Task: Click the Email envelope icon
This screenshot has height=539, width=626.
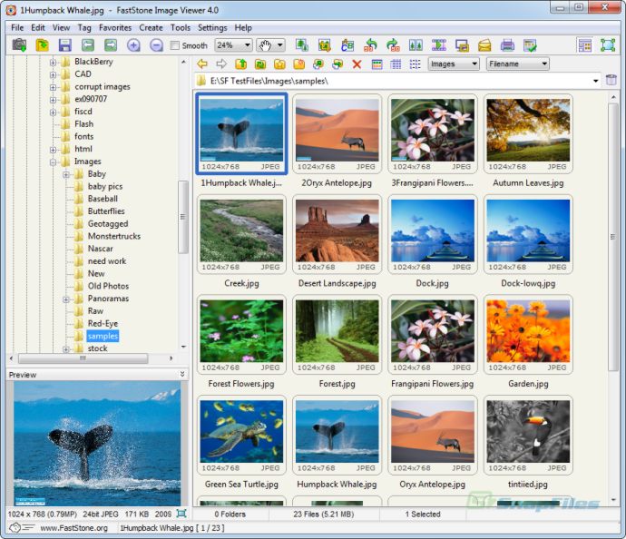Action: [x=484, y=45]
